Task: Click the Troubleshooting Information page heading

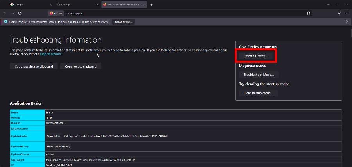Action: (56, 40)
